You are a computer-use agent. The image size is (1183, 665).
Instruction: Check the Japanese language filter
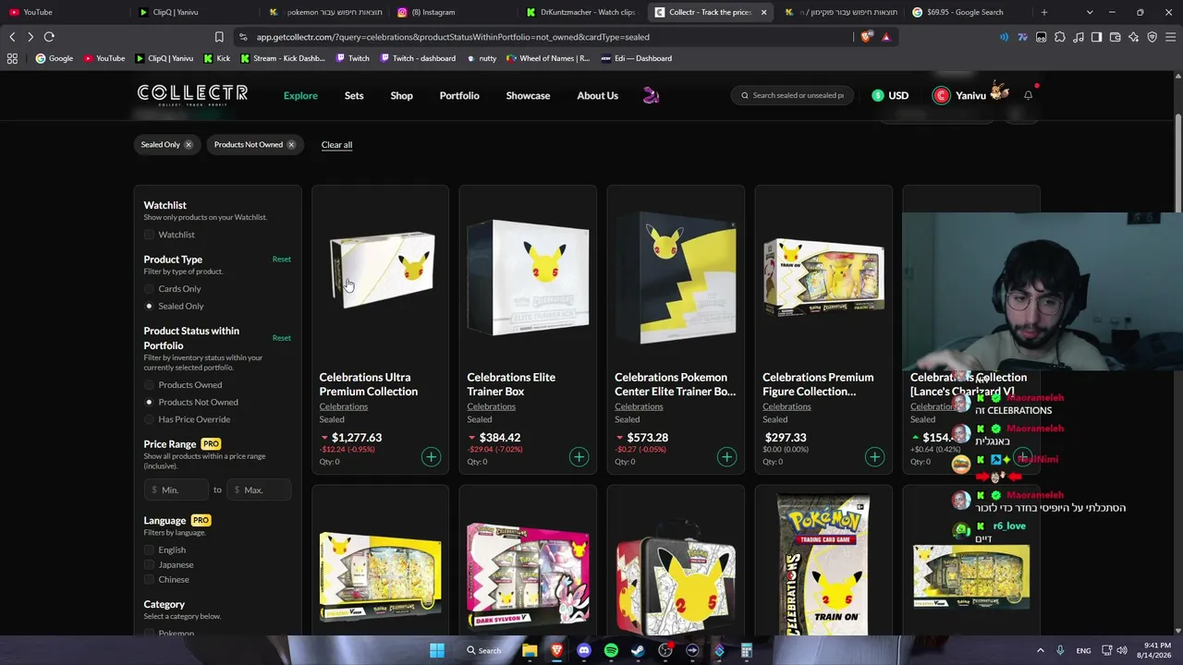(149, 564)
